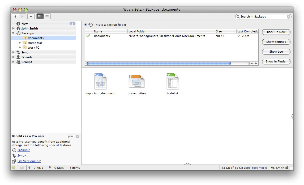
Task: Click the drive icon in status bar
Action: tap(22, 168)
